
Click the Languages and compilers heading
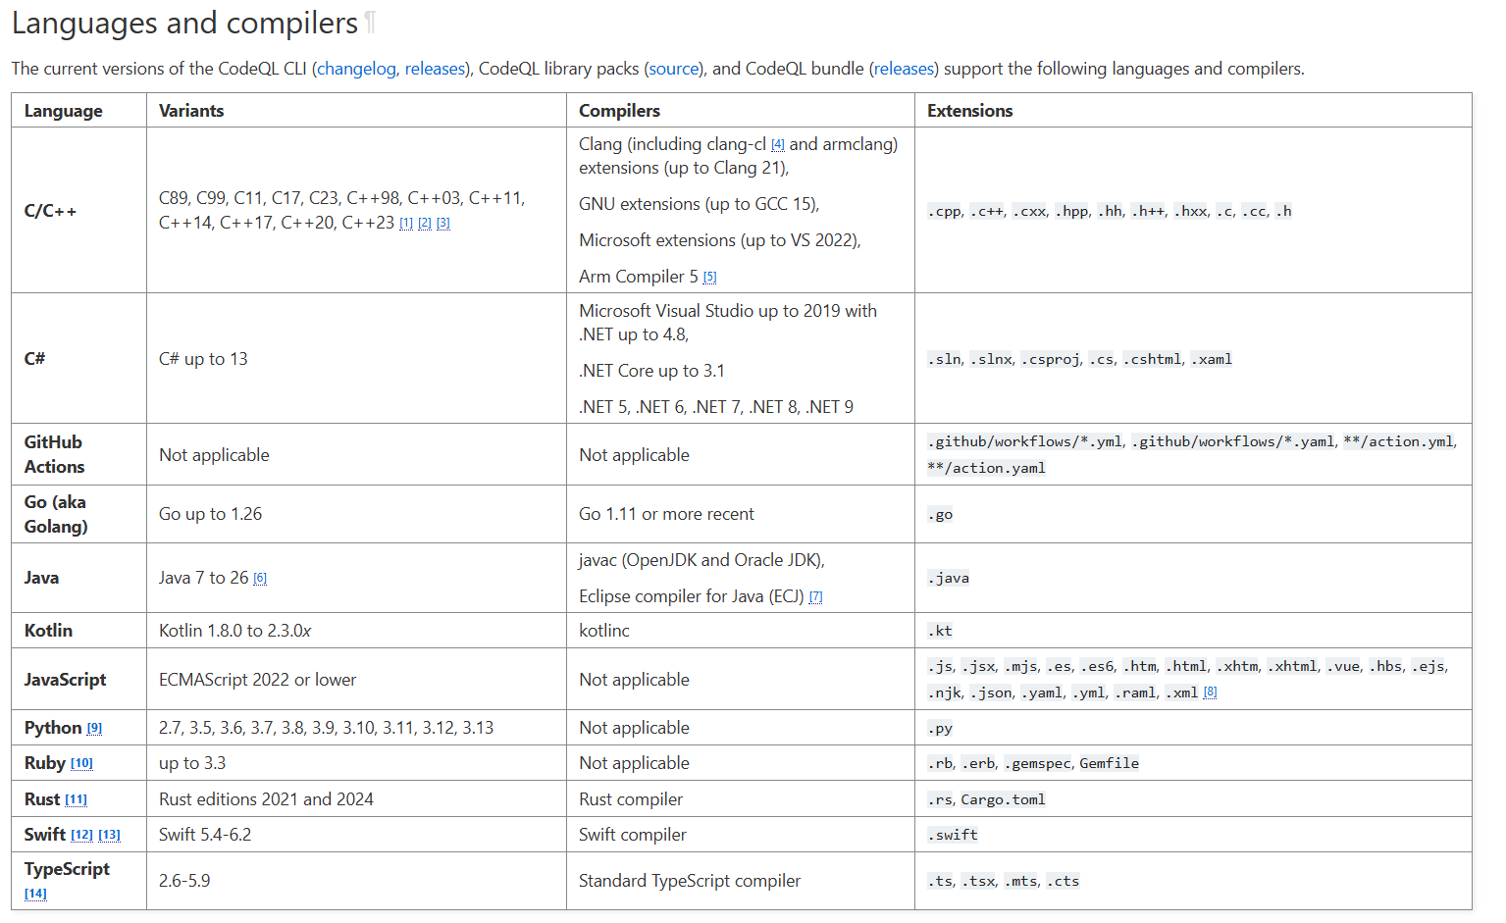184,24
